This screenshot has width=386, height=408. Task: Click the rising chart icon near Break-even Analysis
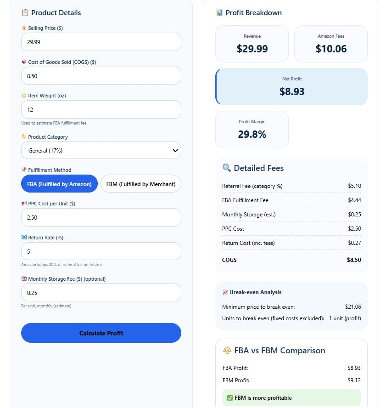[225, 292]
